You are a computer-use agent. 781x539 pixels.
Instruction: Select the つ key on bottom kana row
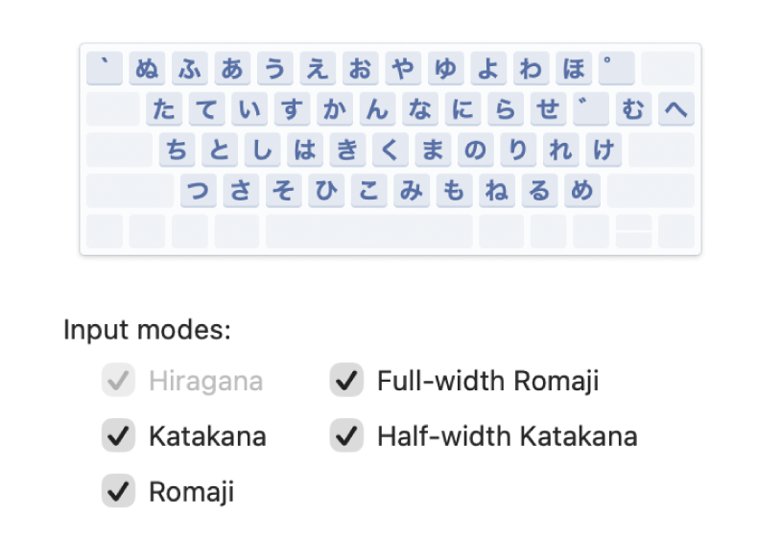pyautogui.click(x=199, y=191)
